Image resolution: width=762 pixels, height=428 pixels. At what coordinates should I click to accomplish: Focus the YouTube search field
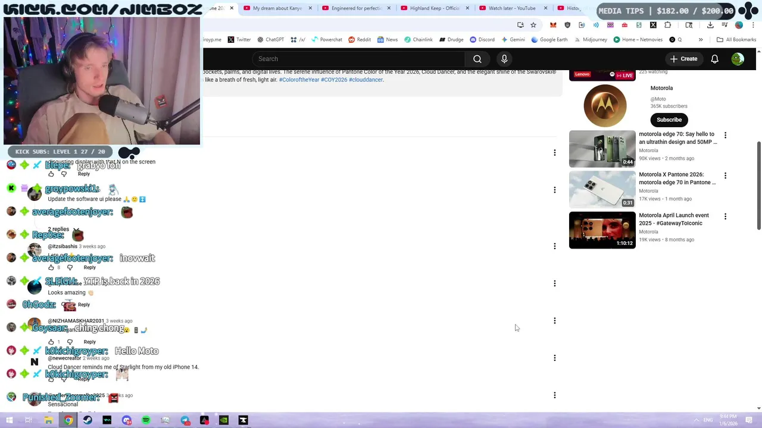tap(358, 59)
